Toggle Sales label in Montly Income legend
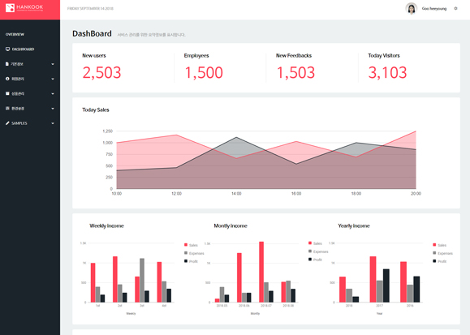Viewport: 470px width, 335px height. click(x=317, y=243)
